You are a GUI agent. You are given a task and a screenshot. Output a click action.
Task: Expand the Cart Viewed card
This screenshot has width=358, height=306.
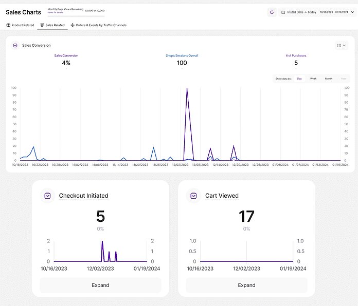(246, 285)
